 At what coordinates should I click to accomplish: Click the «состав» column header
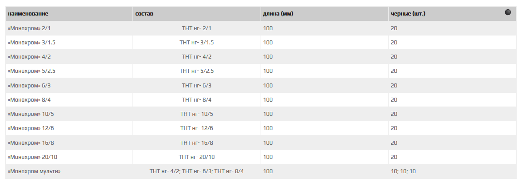(144, 14)
